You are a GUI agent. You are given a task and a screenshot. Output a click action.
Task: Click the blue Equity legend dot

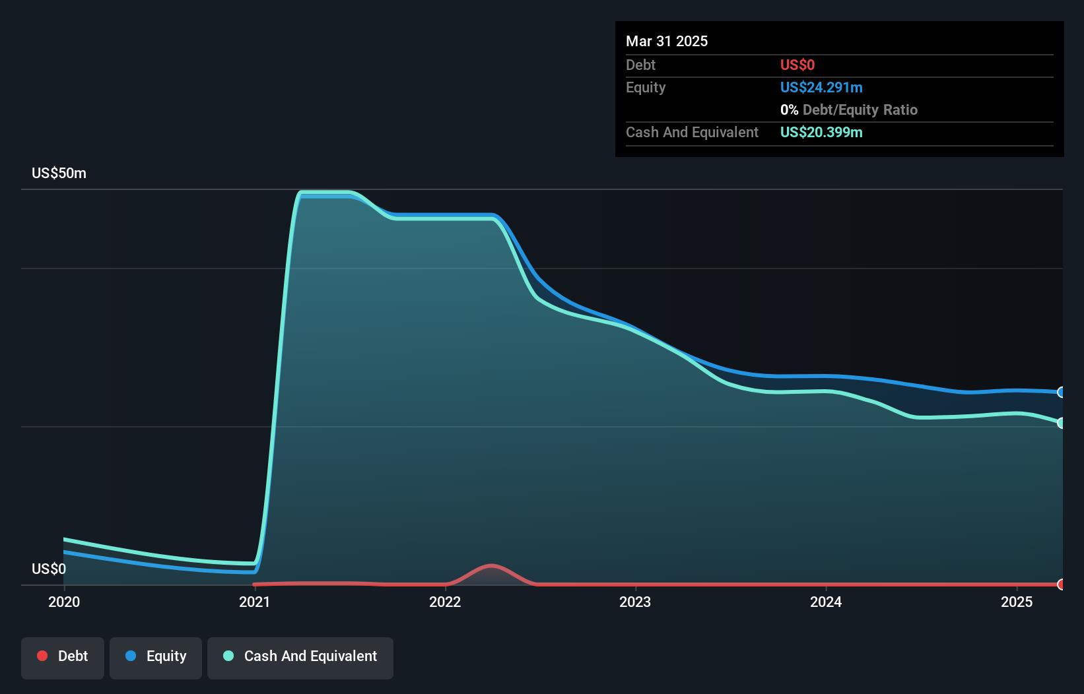tap(131, 656)
